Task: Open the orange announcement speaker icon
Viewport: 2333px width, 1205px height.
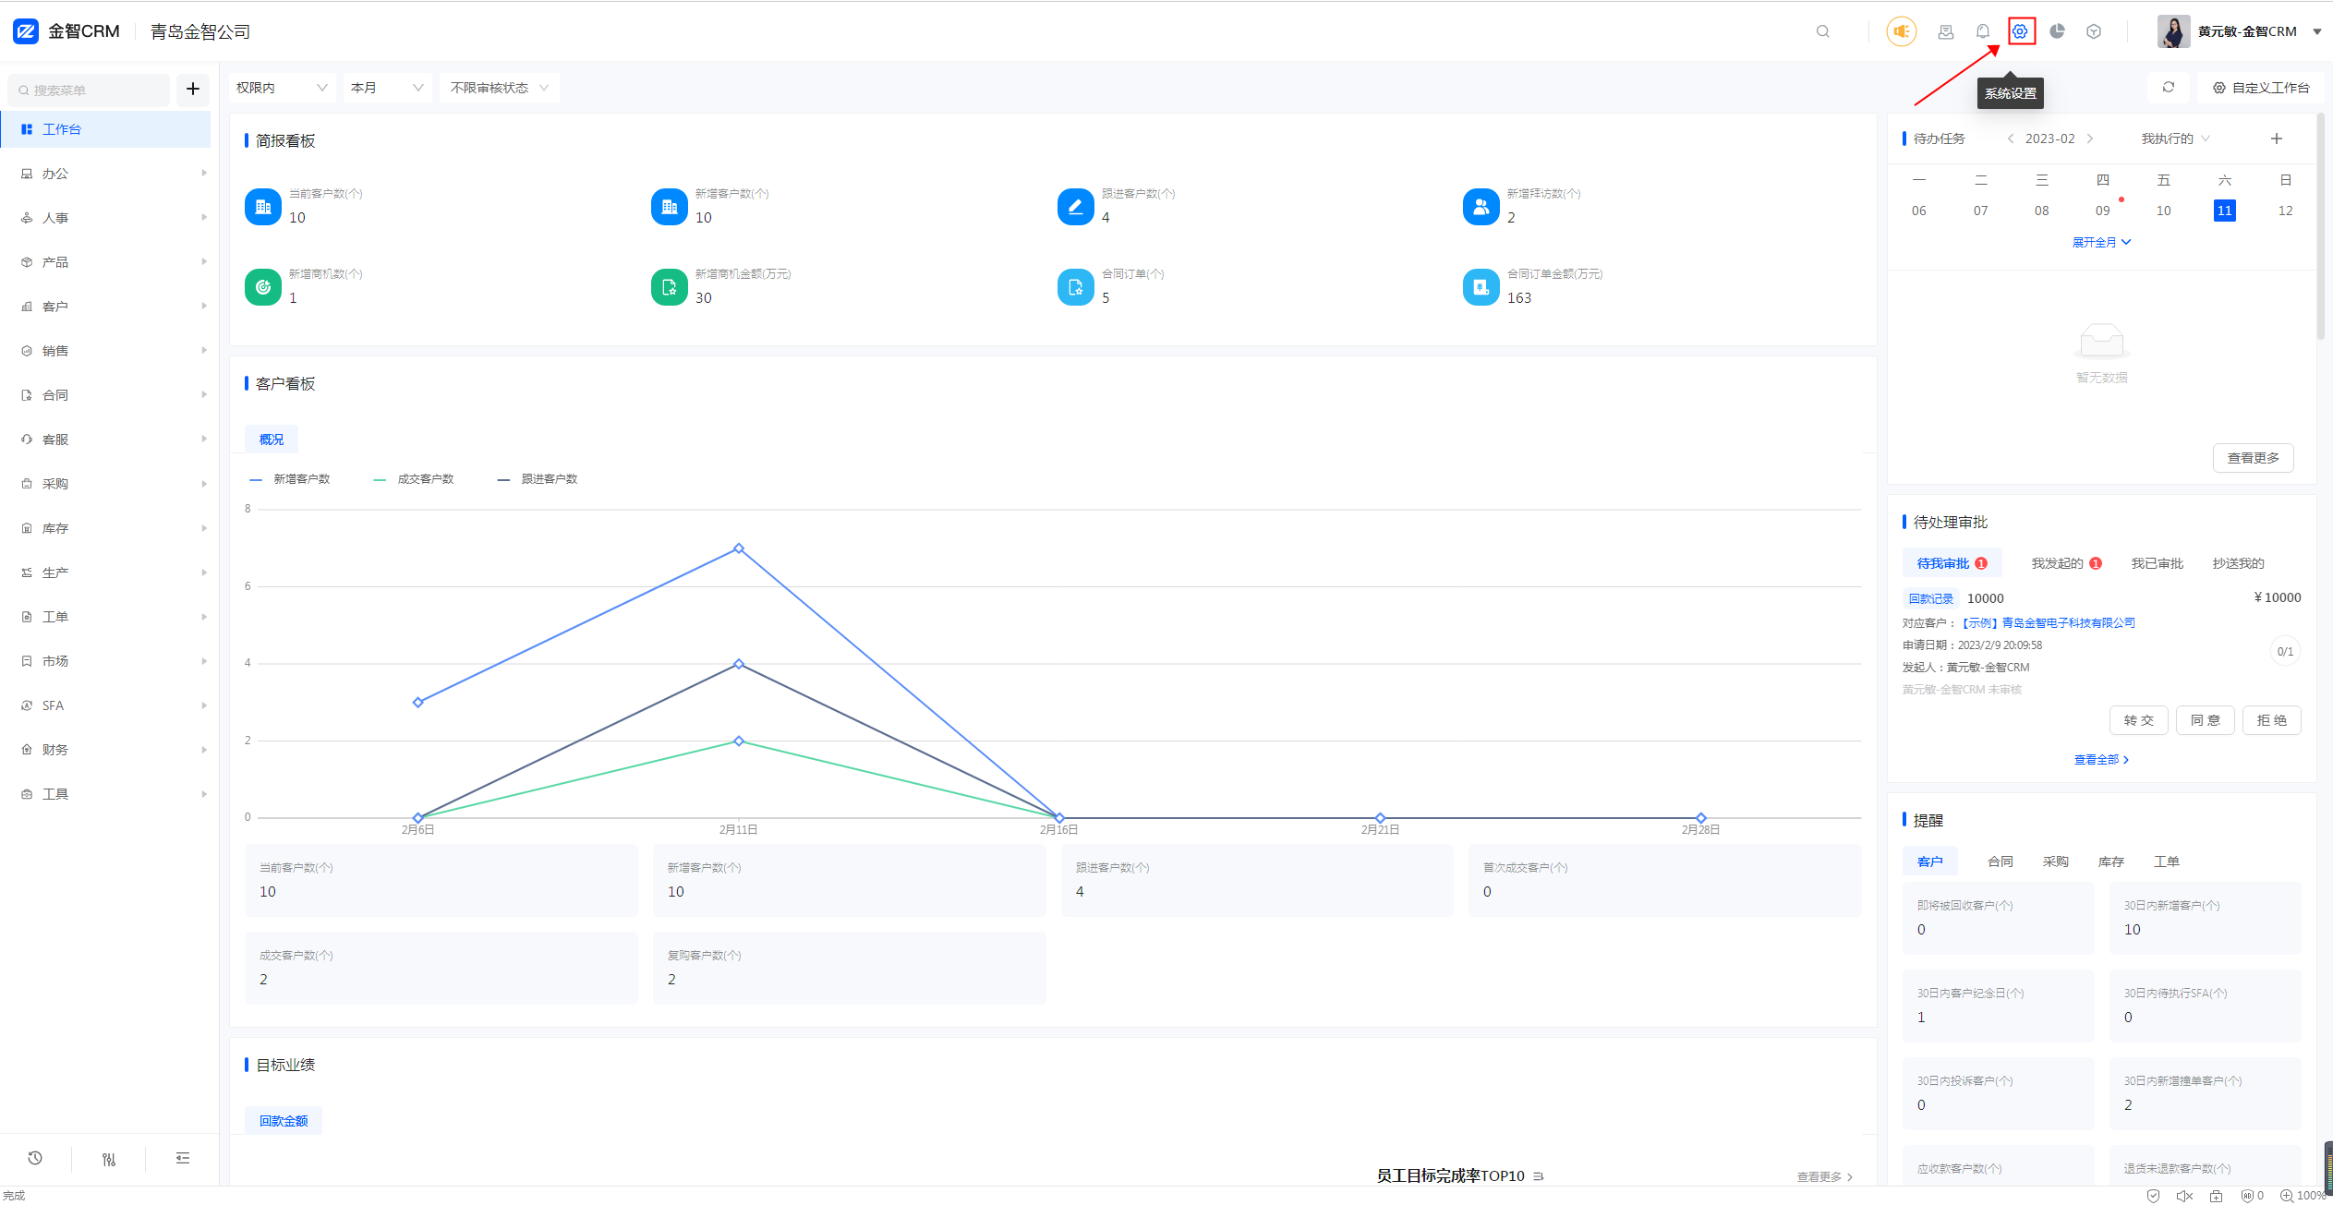Action: tap(1901, 31)
